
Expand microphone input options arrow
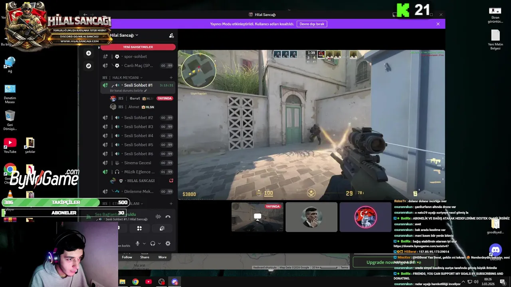(x=144, y=244)
